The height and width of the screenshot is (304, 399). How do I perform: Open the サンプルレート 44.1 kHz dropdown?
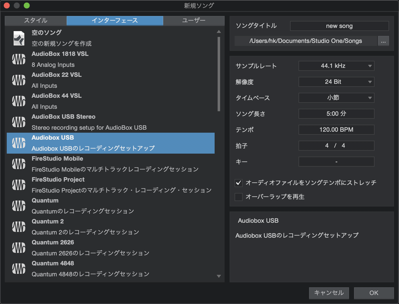[336, 66]
